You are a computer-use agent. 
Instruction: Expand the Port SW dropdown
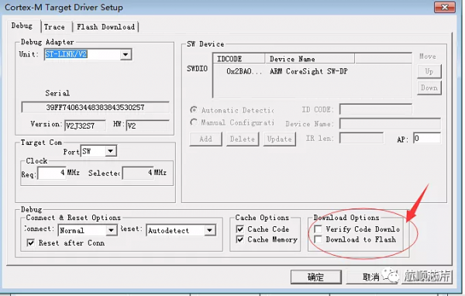point(110,151)
